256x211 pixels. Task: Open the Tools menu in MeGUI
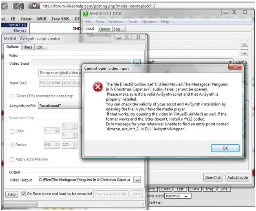point(132,22)
